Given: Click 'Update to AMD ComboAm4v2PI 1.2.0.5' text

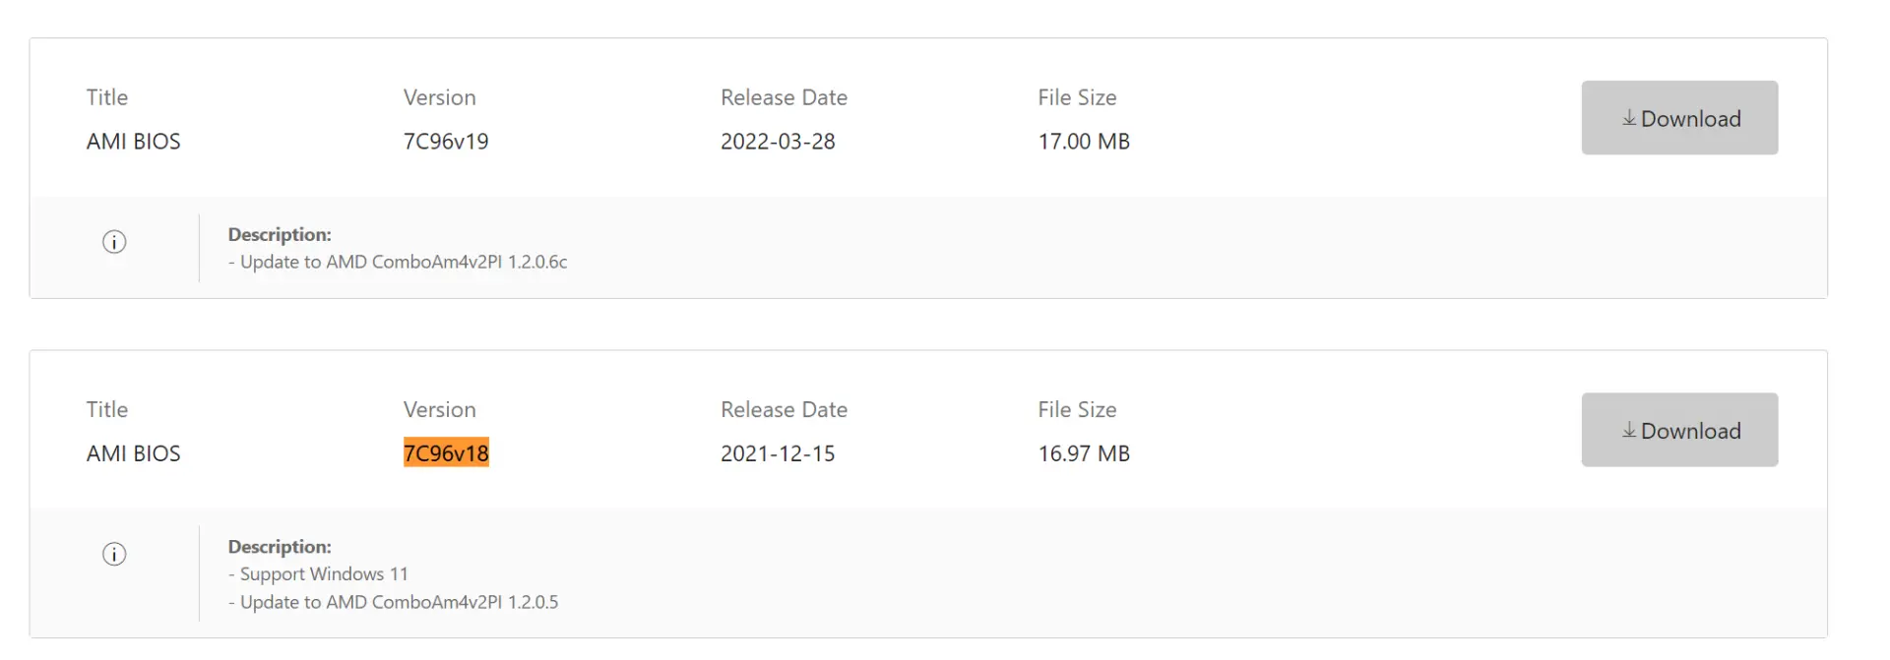Looking at the screenshot, I should tap(399, 602).
